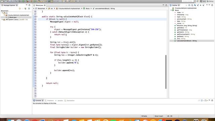This screenshot has width=215, height=121.
Task: Switch to the Debug perspective
Action: point(210,1)
